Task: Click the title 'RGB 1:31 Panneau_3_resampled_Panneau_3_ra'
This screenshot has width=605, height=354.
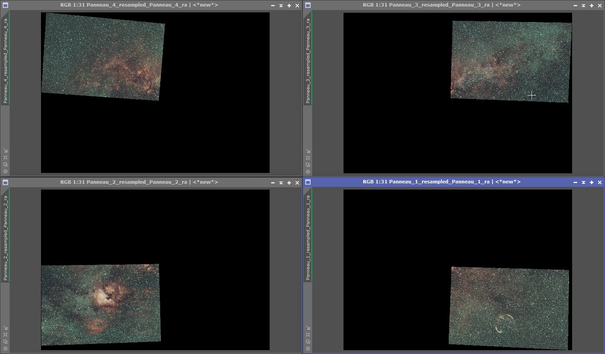Action: point(426,5)
